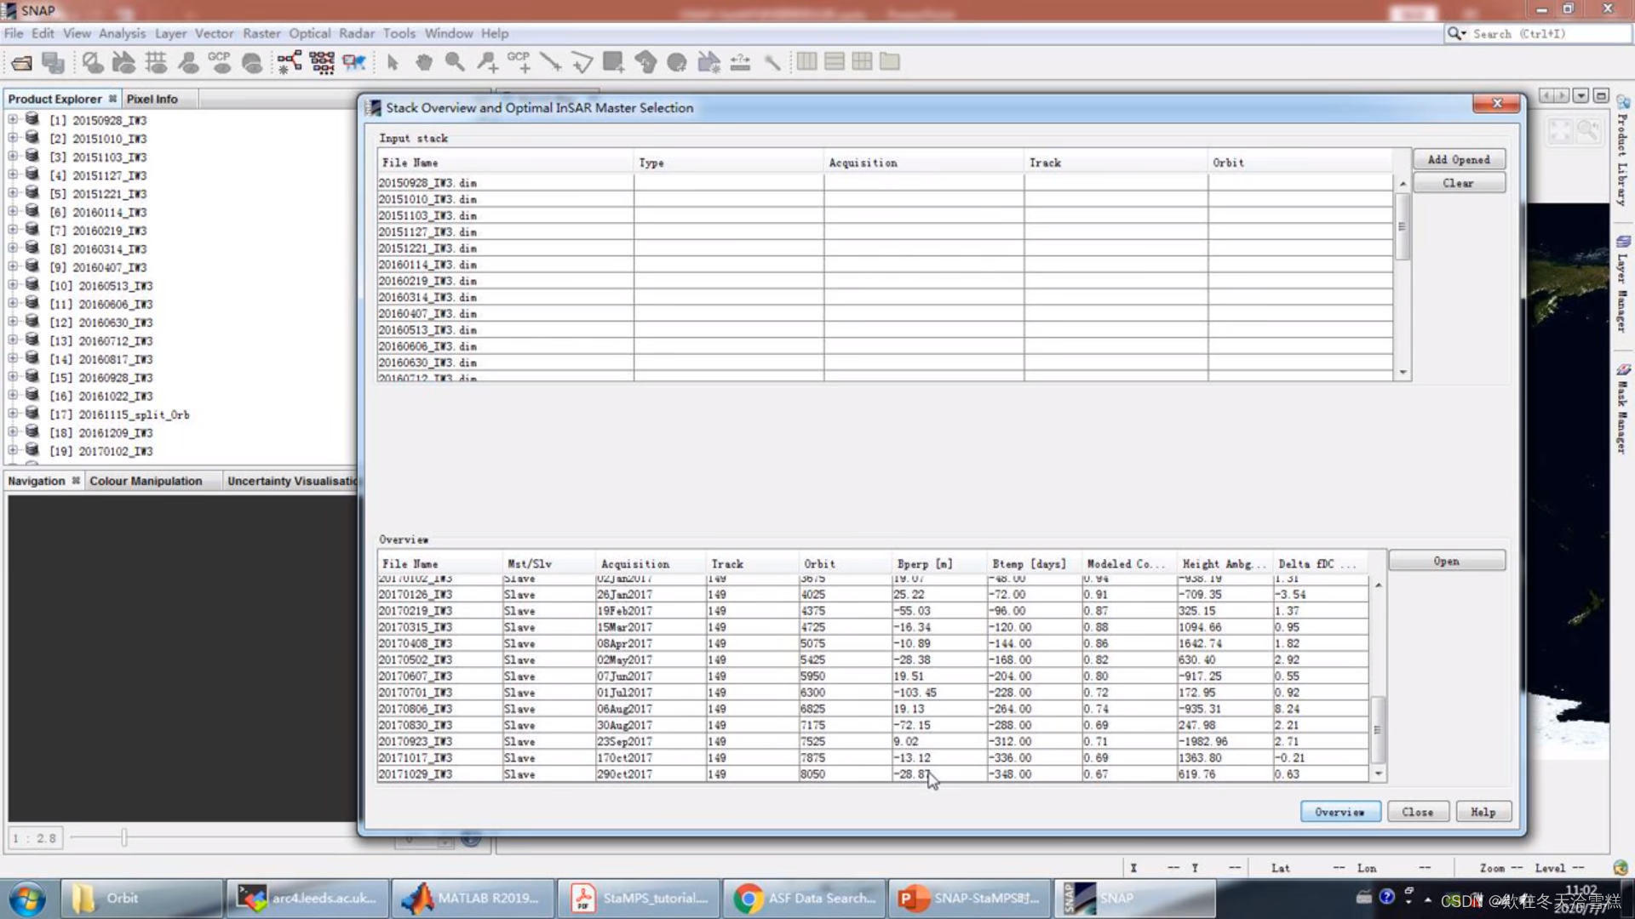Image resolution: width=1635 pixels, height=919 pixels.
Task: Open the Graph Builder tool
Action: coord(289,62)
